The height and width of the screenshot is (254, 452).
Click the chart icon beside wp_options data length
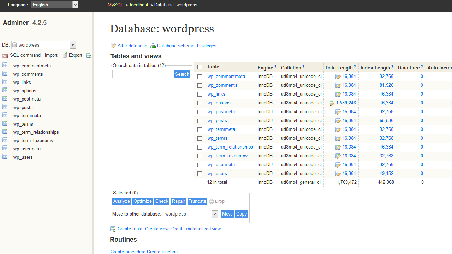tap(331, 103)
